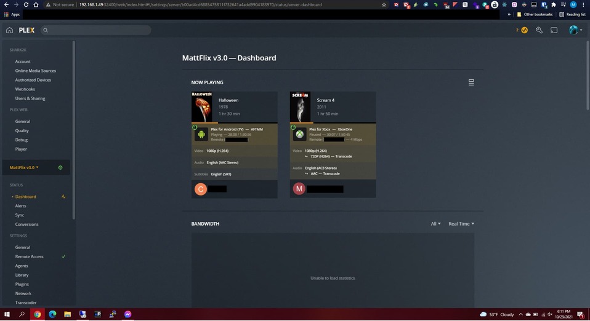The width and height of the screenshot is (590, 321).
Task: Open Plex Web General settings
Action: [x=23, y=121]
